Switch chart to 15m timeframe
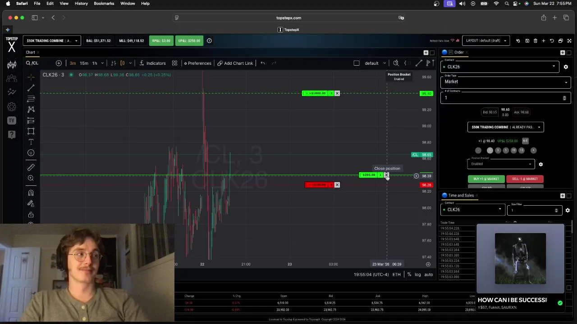Screen dimensions: 577x324 84,63
